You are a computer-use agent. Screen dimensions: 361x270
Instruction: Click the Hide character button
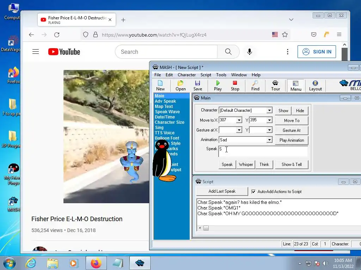click(300, 111)
